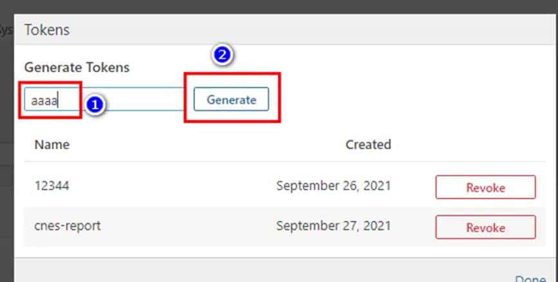Click Done to close the dialog
The width and height of the screenshot is (558, 282).
[x=530, y=278]
